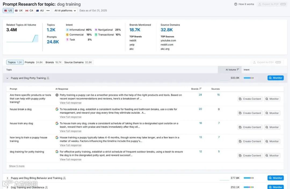Screen dimensions: 290x189
Task: Switch to UK country data
Action: click(x=19, y=11)
